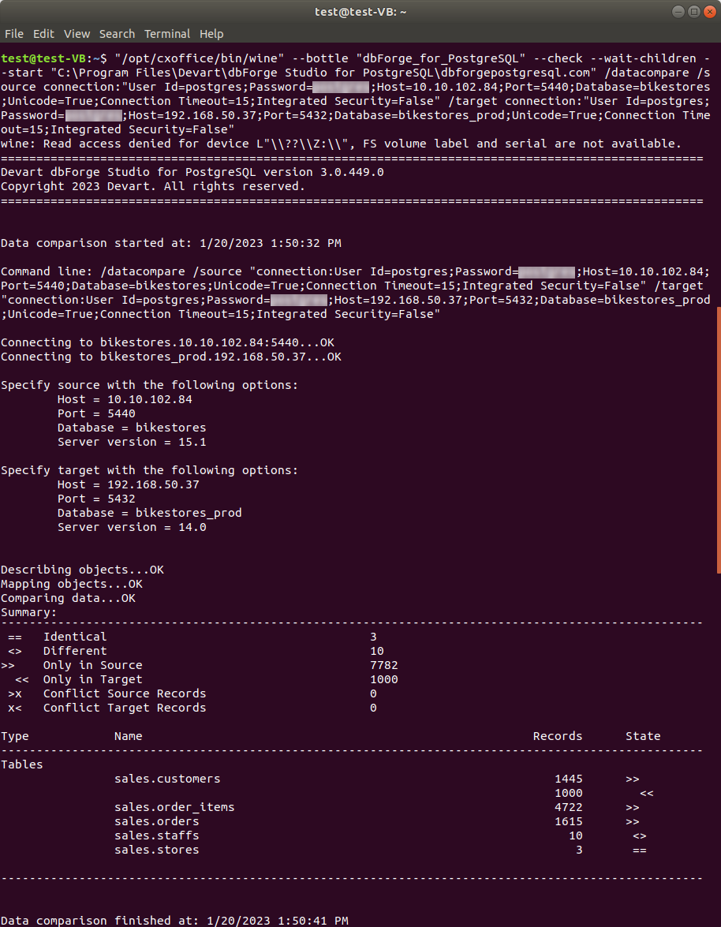721x927 pixels.
Task: Click the 4722 records value
Action: pyautogui.click(x=569, y=807)
